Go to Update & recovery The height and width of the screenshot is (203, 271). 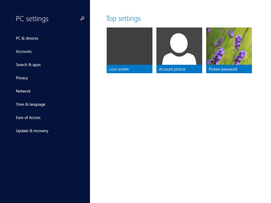click(32, 131)
